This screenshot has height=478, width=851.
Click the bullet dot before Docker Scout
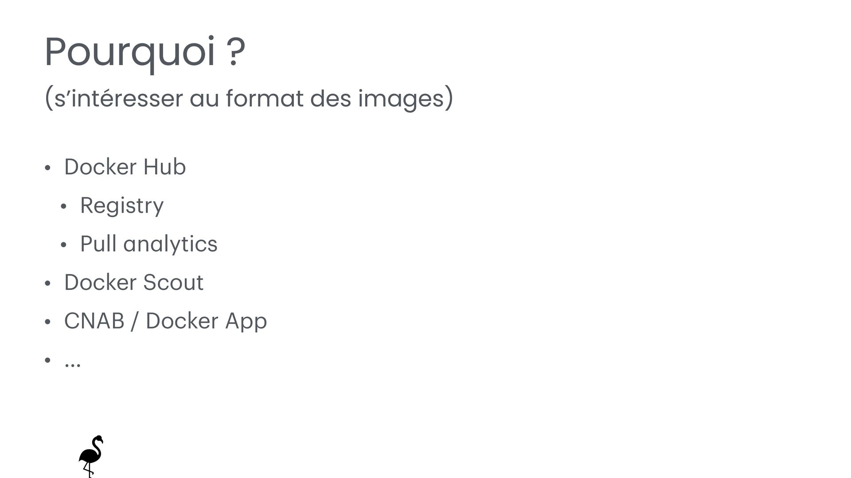pos(47,284)
